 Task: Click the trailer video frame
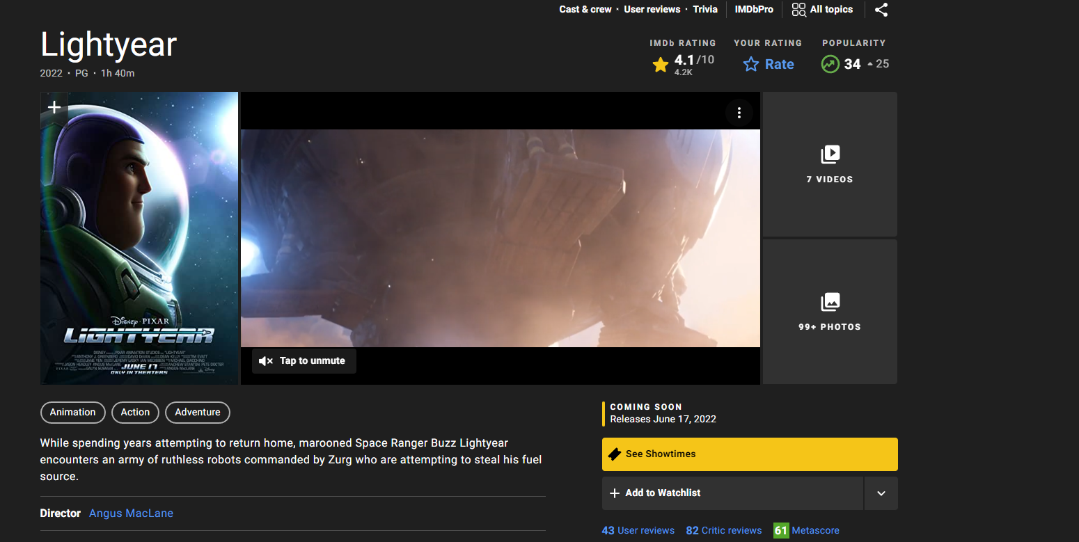click(501, 238)
